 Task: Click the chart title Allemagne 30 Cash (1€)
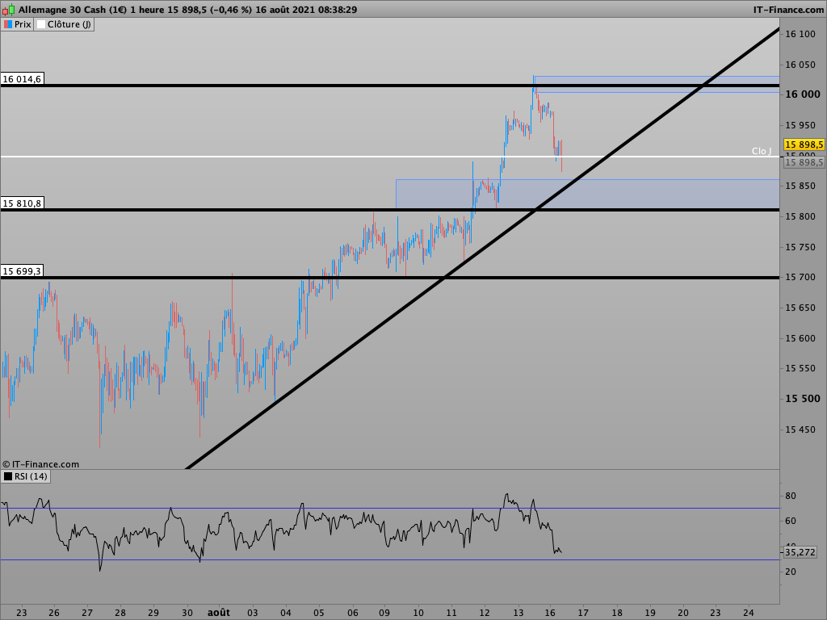(x=73, y=10)
